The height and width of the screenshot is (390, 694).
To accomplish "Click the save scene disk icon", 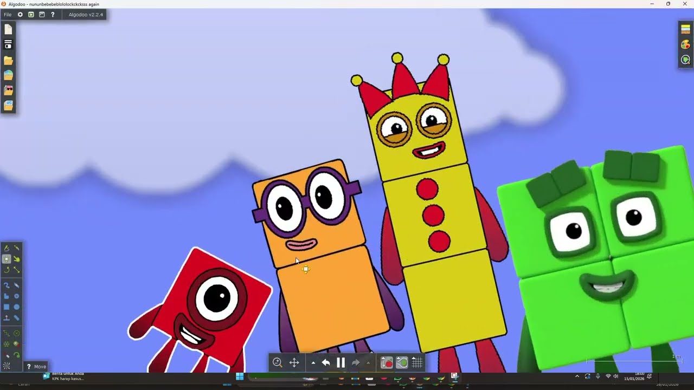I will (8, 45).
